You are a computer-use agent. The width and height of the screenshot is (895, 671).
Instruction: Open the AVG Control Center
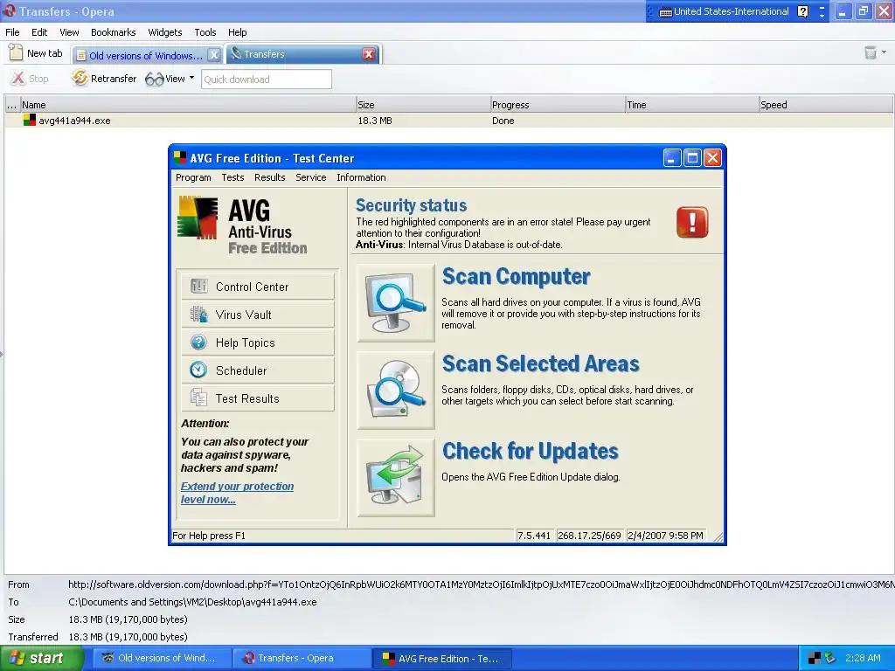(258, 287)
